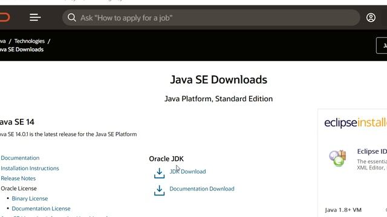
Task: Open the JDK Download link
Action: (x=187, y=171)
